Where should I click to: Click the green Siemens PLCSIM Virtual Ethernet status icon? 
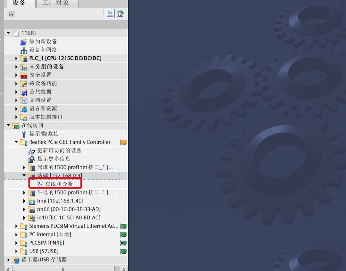123,226
